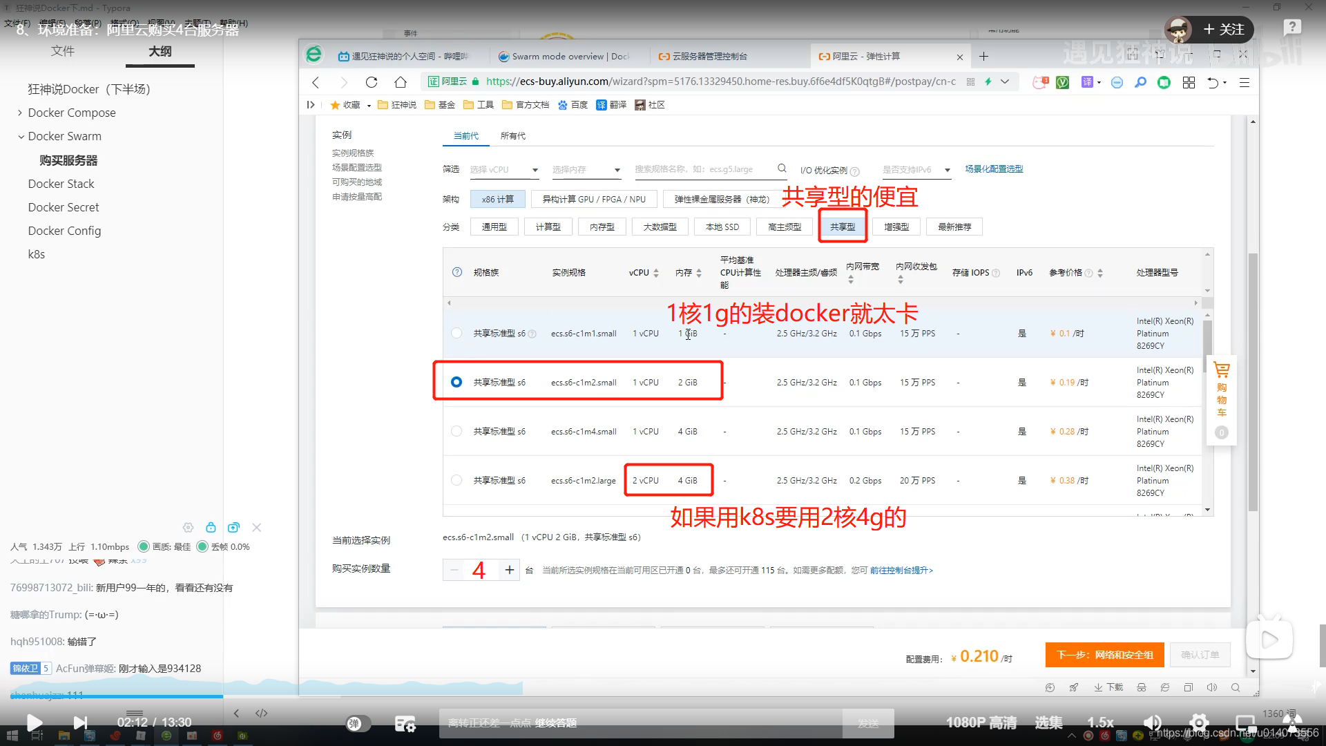Go to browser home page
Image resolution: width=1326 pixels, height=746 pixels.
[x=401, y=82]
